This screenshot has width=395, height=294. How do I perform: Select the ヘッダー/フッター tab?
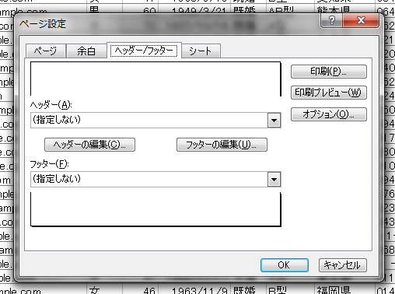(144, 51)
